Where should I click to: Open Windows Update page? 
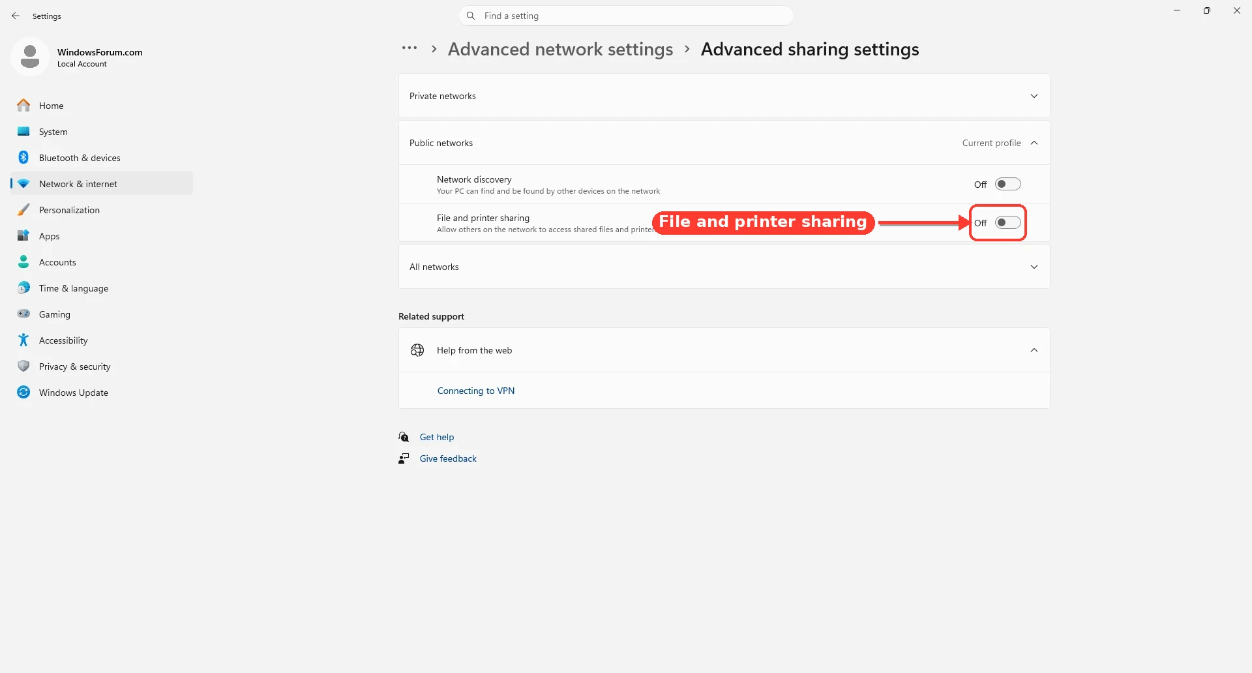coord(102,392)
